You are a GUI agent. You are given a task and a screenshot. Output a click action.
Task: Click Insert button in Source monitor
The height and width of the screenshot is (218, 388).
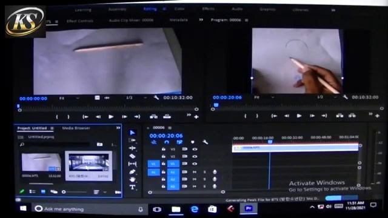[x=153, y=116]
